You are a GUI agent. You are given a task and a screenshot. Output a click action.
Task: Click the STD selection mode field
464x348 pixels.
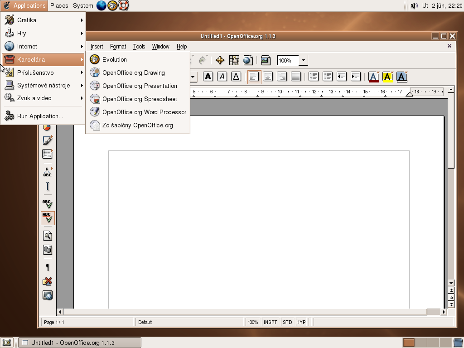[287, 322]
